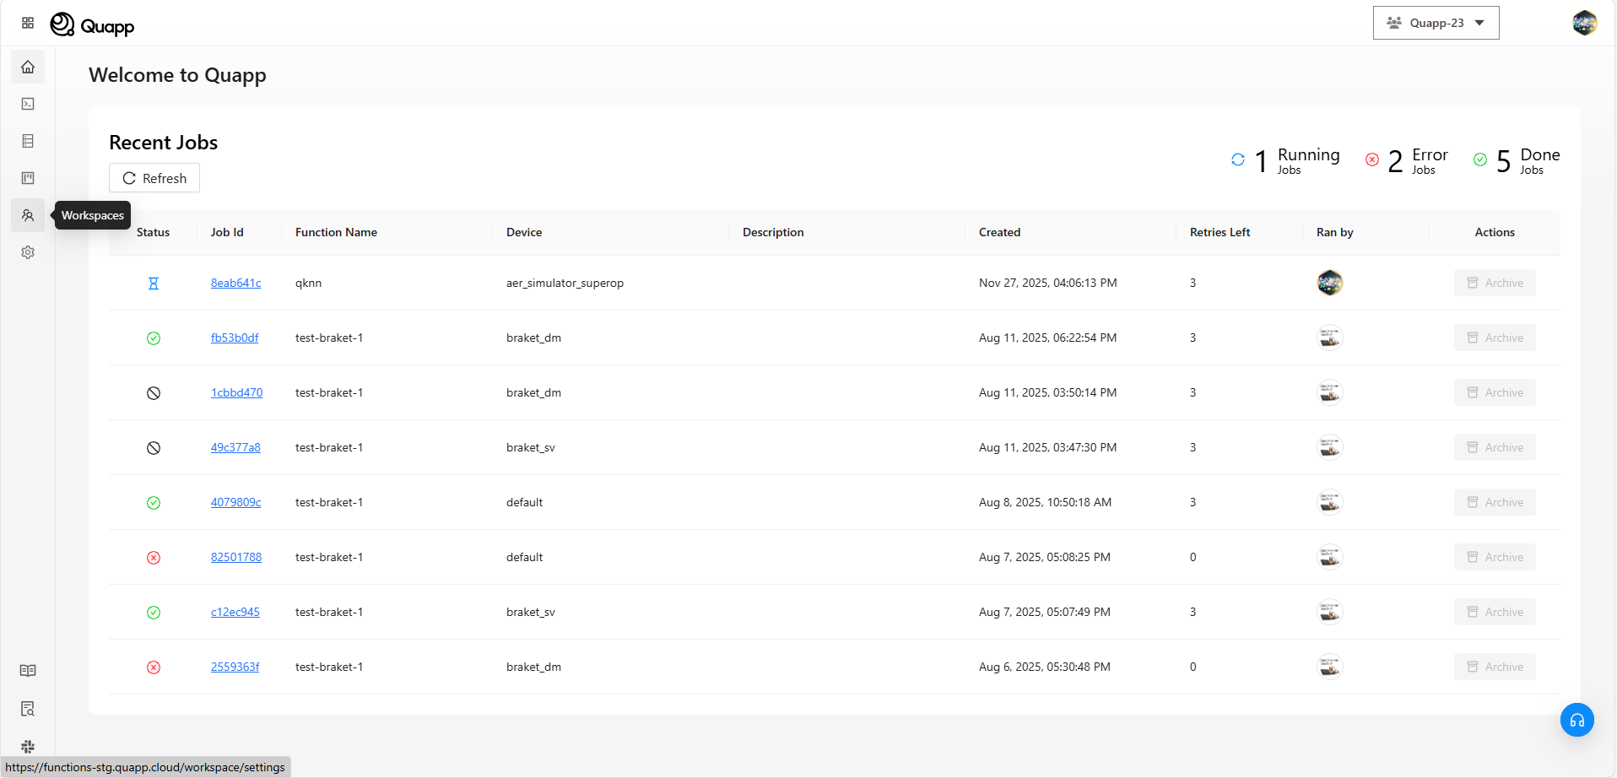This screenshot has height=778, width=1617.
Task: Archive the qknn job
Action: pyautogui.click(x=1494, y=283)
